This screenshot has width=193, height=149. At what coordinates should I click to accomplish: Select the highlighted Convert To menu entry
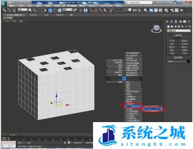tap(133, 106)
